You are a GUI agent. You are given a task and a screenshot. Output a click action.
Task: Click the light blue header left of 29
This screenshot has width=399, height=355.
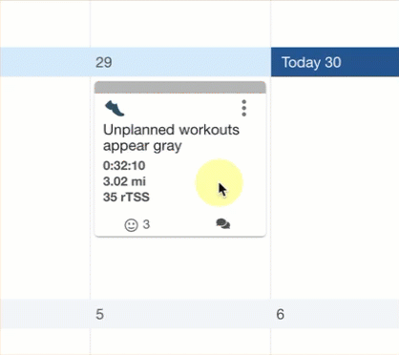(45, 62)
